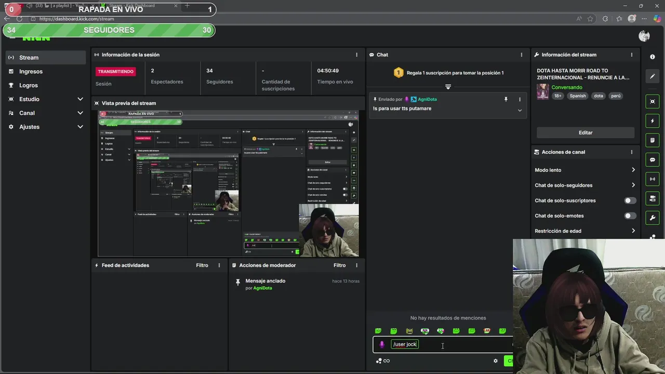Screen dimensions: 665x374
Task: Open chat settings gear icon
Action: 495,361
